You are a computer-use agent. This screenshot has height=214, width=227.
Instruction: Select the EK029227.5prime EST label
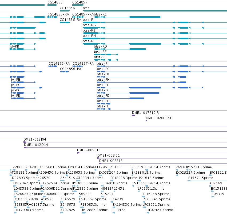(190, 173)
